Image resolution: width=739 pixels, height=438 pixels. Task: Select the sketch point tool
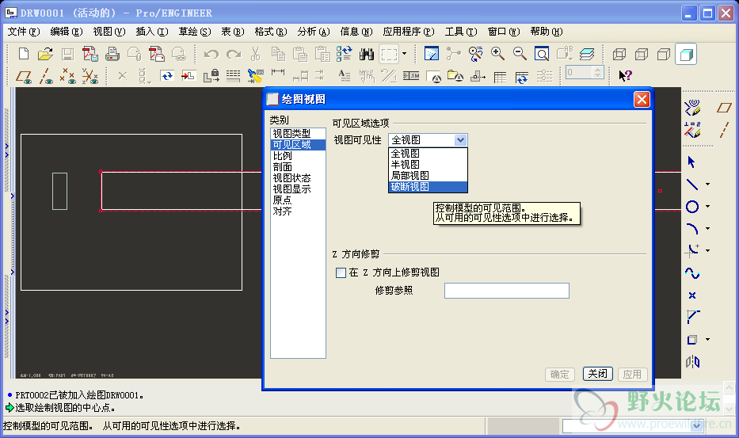coord(691,295)
